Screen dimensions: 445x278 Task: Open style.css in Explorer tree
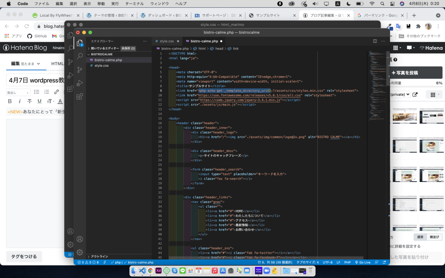(x=119, y=65)
